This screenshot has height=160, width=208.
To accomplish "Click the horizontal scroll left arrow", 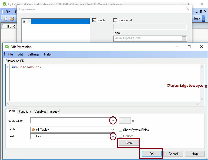I will coord(8,103).
